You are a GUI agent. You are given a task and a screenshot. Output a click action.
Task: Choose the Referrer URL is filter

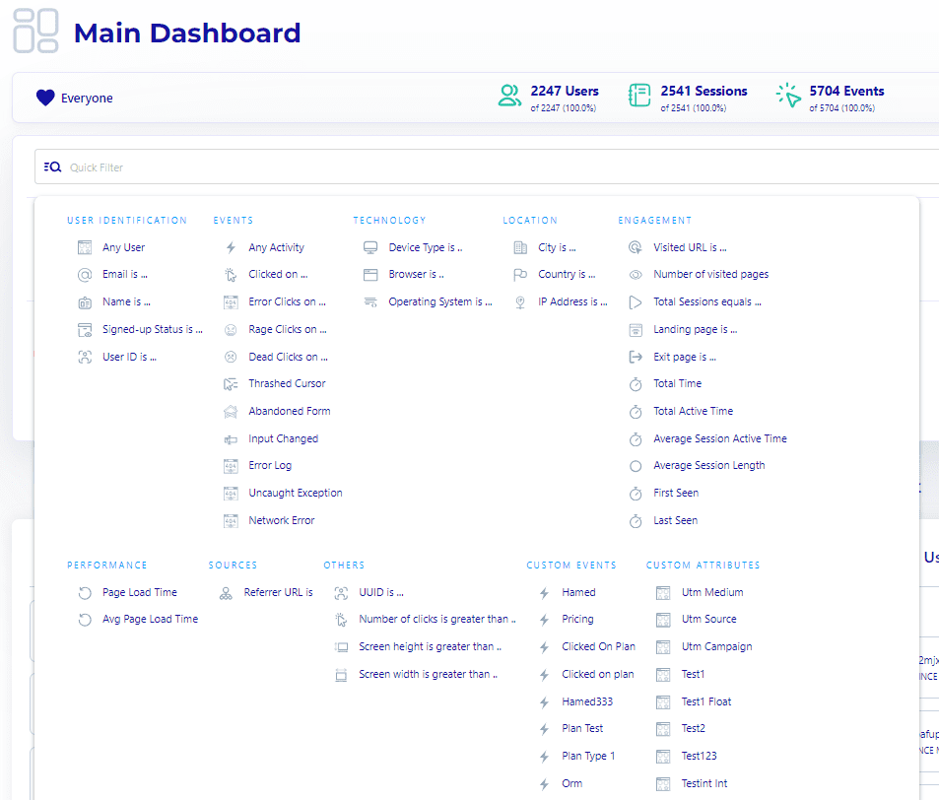point(278,592)
